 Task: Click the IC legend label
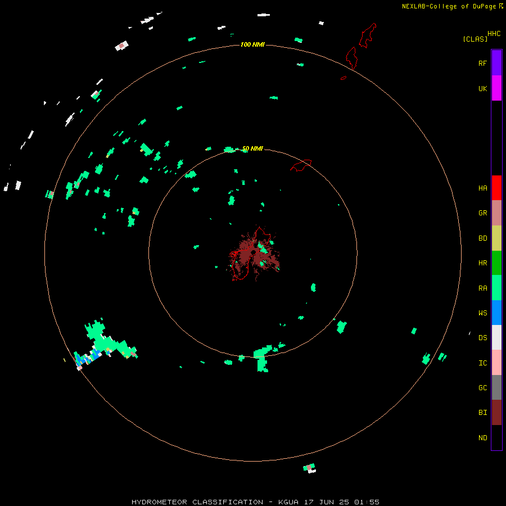point(482,363)
